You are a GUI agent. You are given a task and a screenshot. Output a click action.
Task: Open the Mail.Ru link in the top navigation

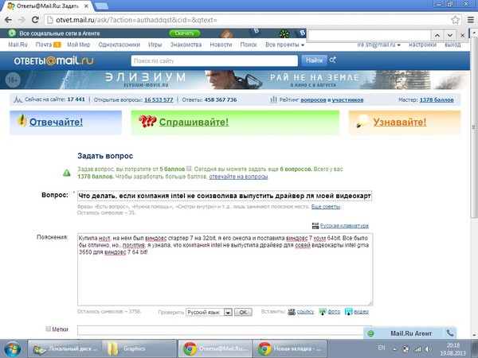tap(18, 45)
